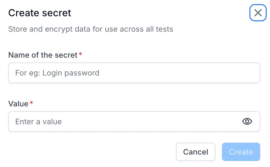
Task: Show the secret value using the eye icon
Action: 247,122
